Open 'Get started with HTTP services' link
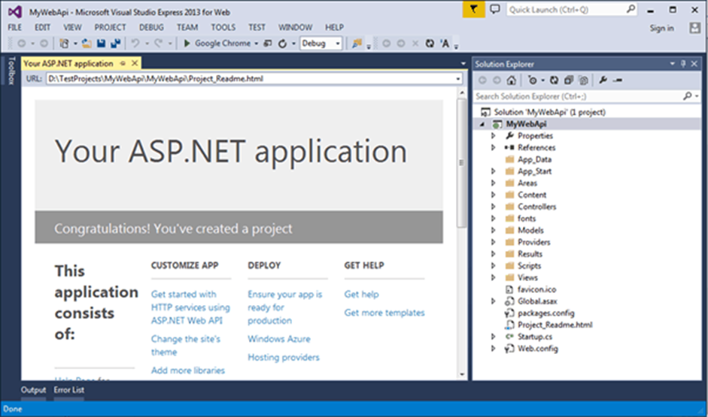Viewport: 708px width, 417px height. coord(190,307)
